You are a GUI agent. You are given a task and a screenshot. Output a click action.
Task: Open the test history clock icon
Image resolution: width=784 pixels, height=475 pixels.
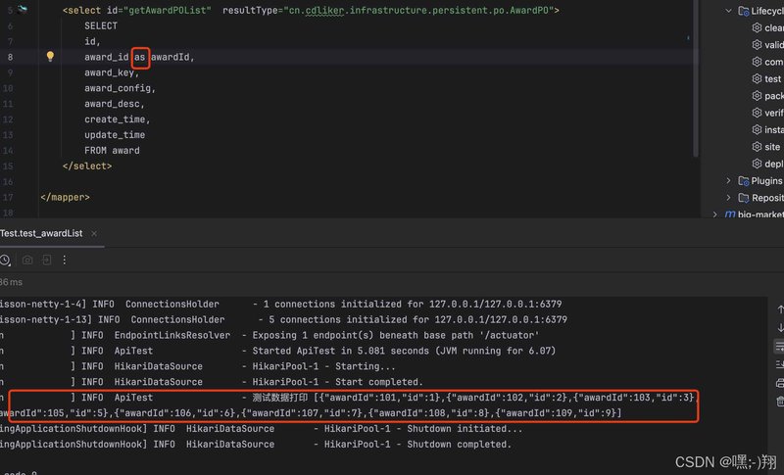(x=5, y=260)
